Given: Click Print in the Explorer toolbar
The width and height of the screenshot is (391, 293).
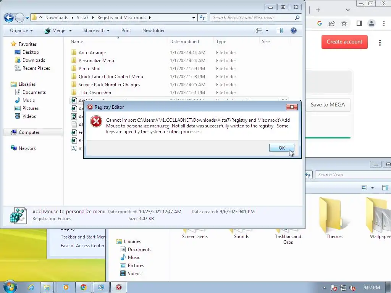Looking at the screenshot, I should [126, 31].
